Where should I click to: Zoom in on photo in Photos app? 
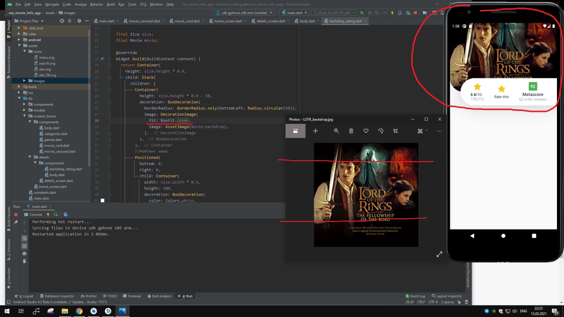coord(336,131)
